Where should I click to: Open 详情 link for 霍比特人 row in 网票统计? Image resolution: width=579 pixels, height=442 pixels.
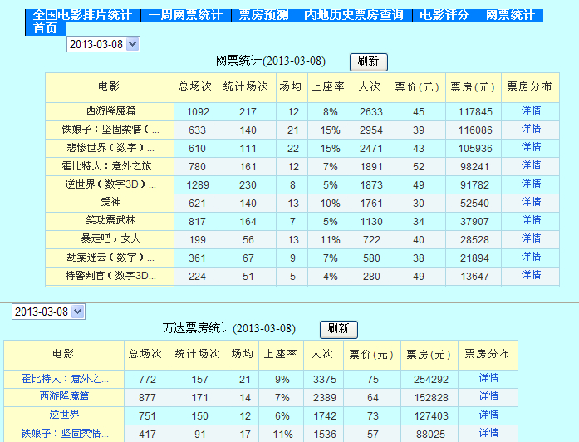(531, 165)
